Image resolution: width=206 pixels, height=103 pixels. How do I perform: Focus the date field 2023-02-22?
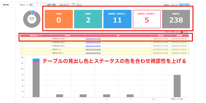[65, 5]
